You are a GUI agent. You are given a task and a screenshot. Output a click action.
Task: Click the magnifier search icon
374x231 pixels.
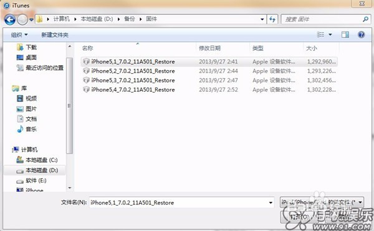tap(365, 19)
